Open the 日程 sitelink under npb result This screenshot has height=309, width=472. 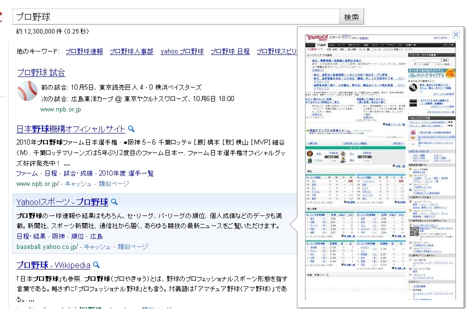click(x=51, y=173)
